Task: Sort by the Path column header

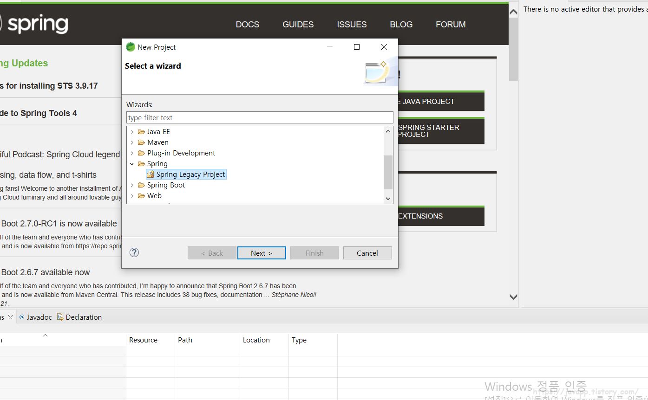Action: tap(208, 340)
